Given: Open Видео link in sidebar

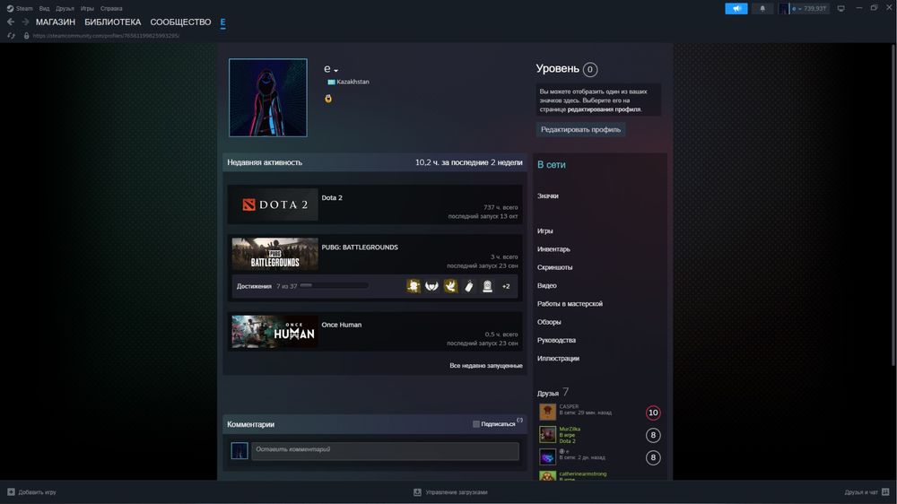Looking at the screenshot, I should 546,285.
